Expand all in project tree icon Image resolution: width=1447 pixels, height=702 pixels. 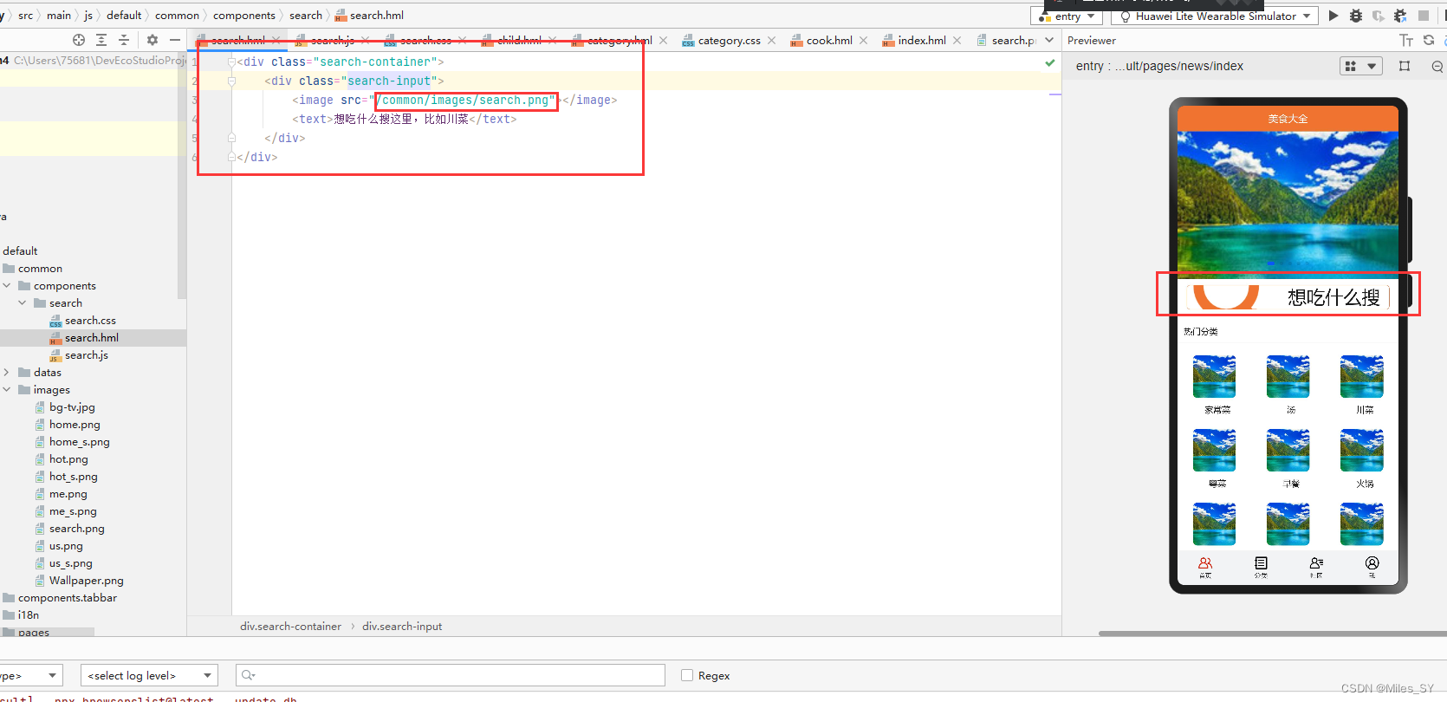click(x=101, y=40)
